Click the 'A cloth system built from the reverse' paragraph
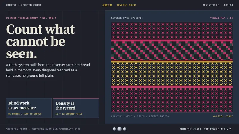239x134 pixels. (48, 70)
